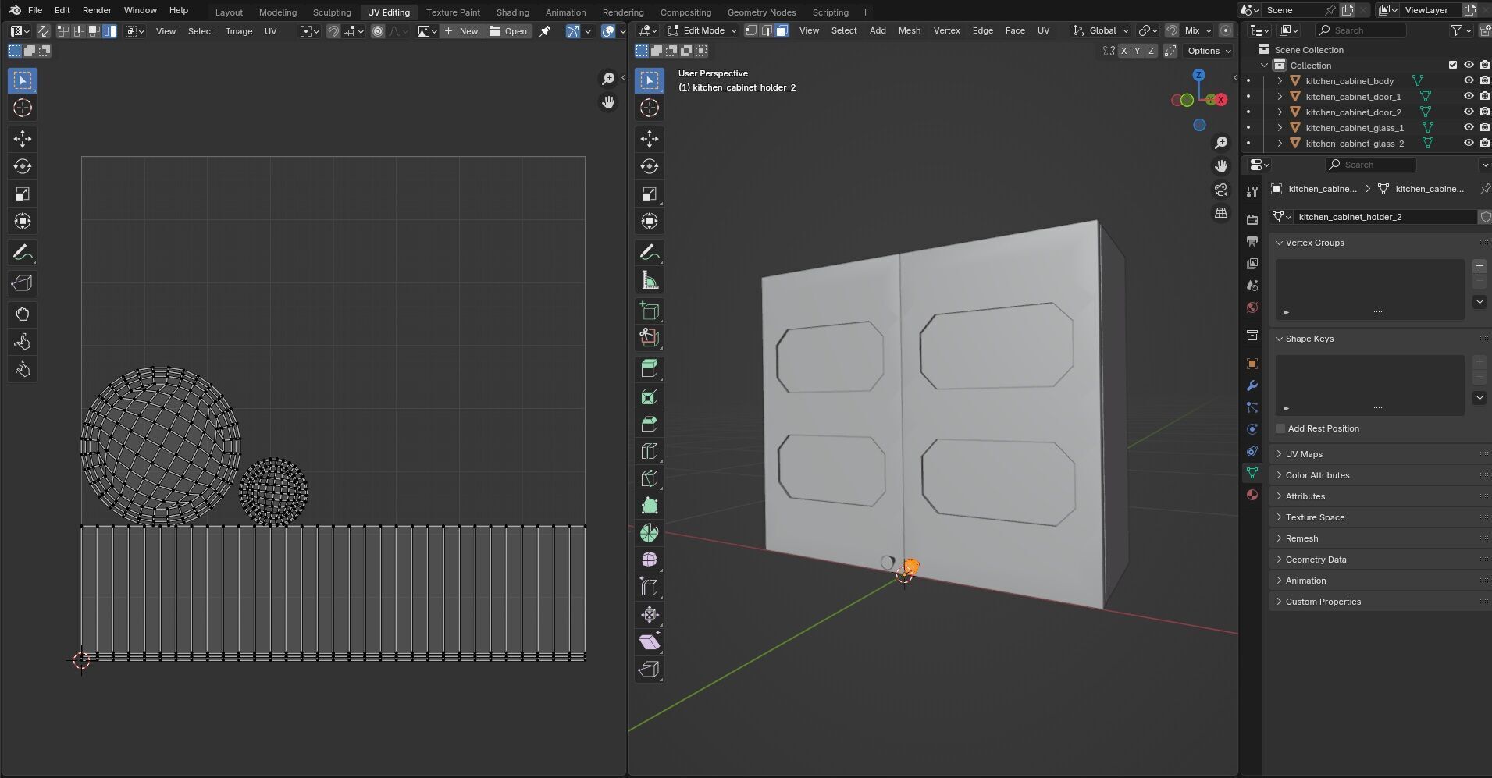The image size is (1492, 778).
Task: Select the Relax tool in UV editor
Action: tap(23, 342)
